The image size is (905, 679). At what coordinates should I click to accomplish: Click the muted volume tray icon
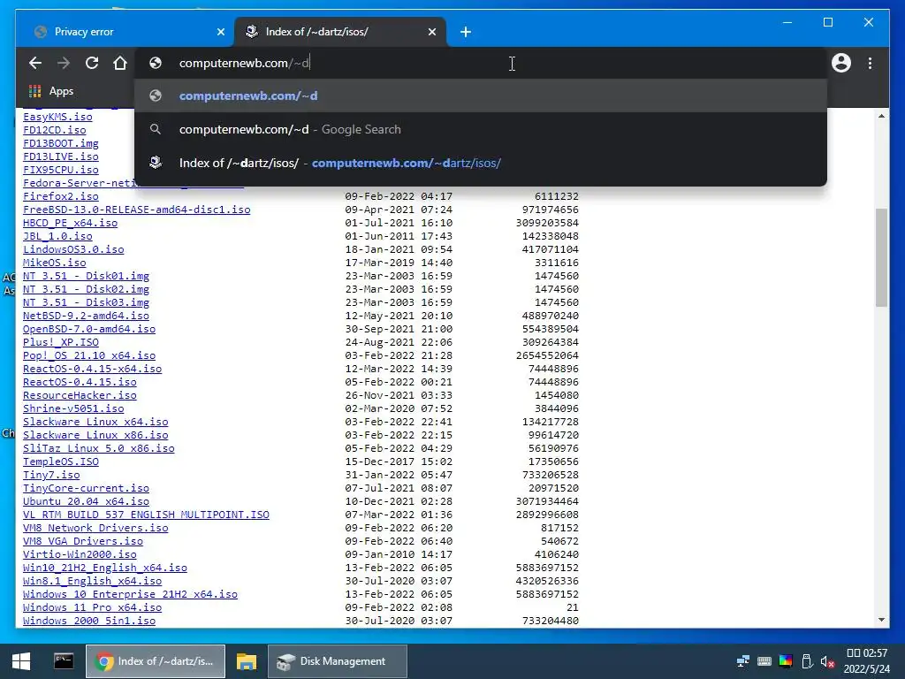(827, 661)
